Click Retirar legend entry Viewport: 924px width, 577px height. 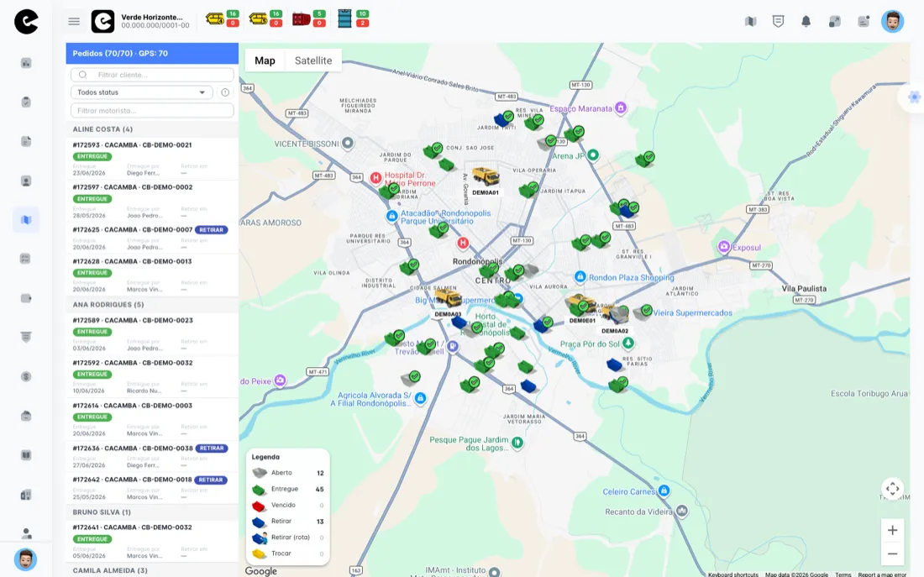[x=287, y=521]
